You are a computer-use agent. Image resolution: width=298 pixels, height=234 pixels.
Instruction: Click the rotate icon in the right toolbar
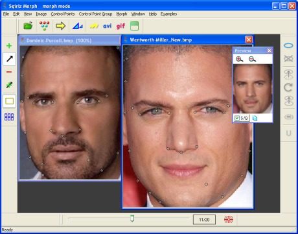(288, 88)
